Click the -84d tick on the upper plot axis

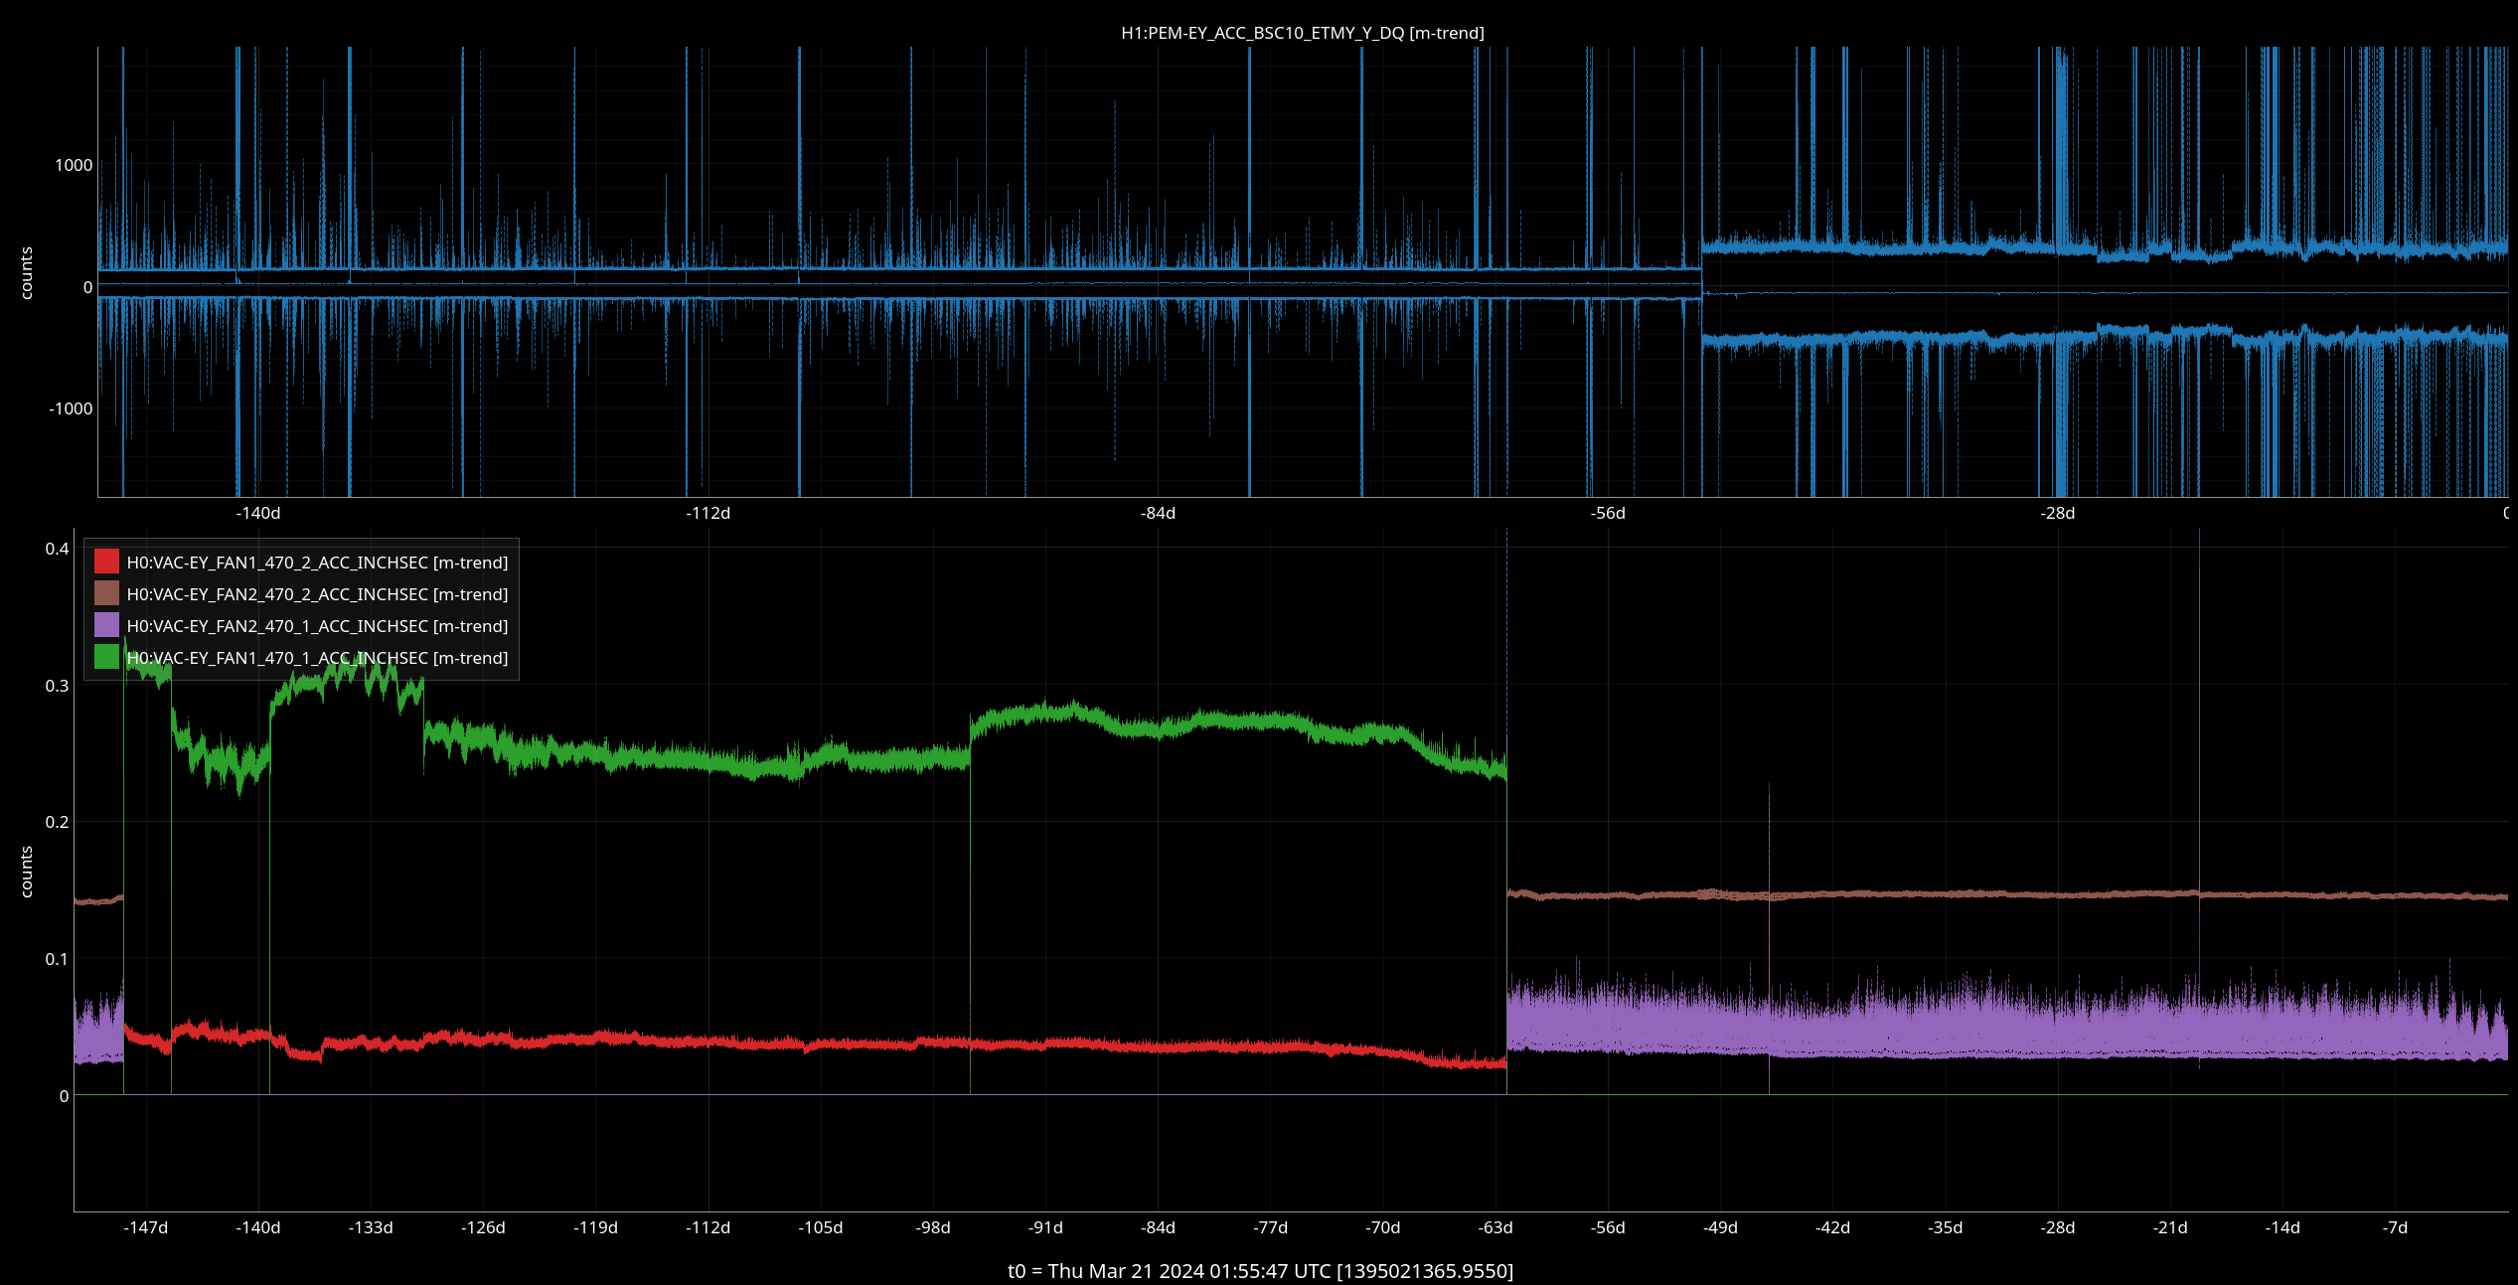point(1158,513)
